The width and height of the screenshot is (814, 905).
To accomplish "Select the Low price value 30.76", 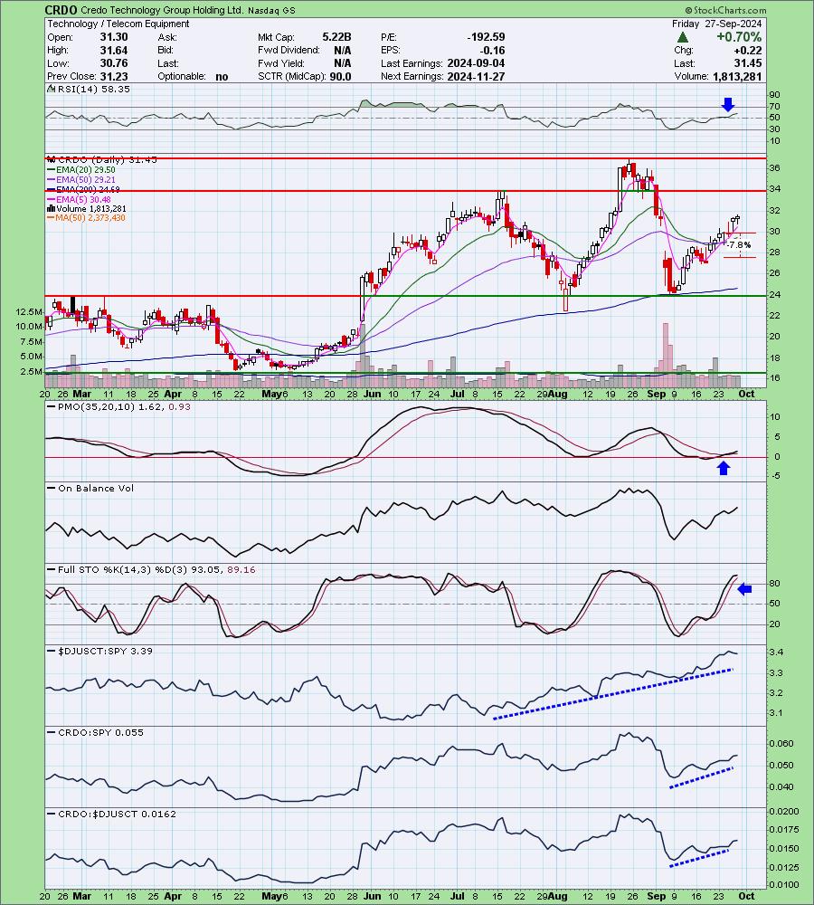I will (114, 63).
